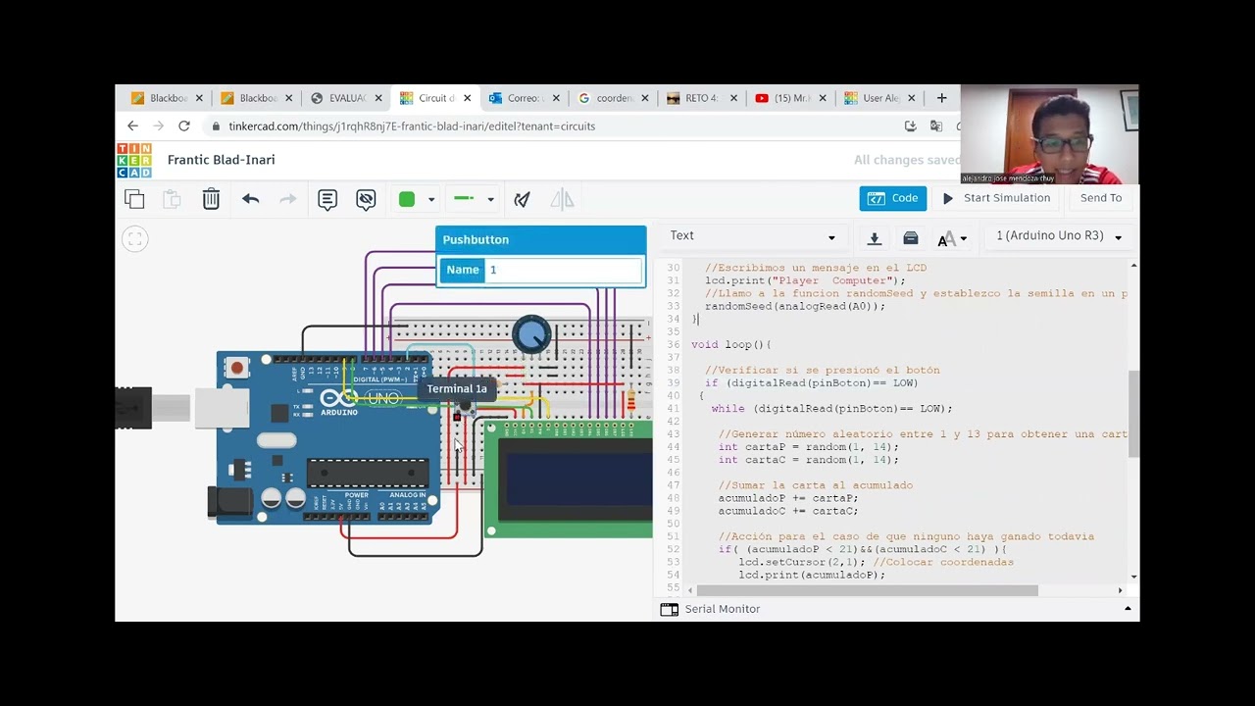Viewport: 1255px width, 706px height.
Task: Click the Tinkercad logo
Action: pos(134,161)
